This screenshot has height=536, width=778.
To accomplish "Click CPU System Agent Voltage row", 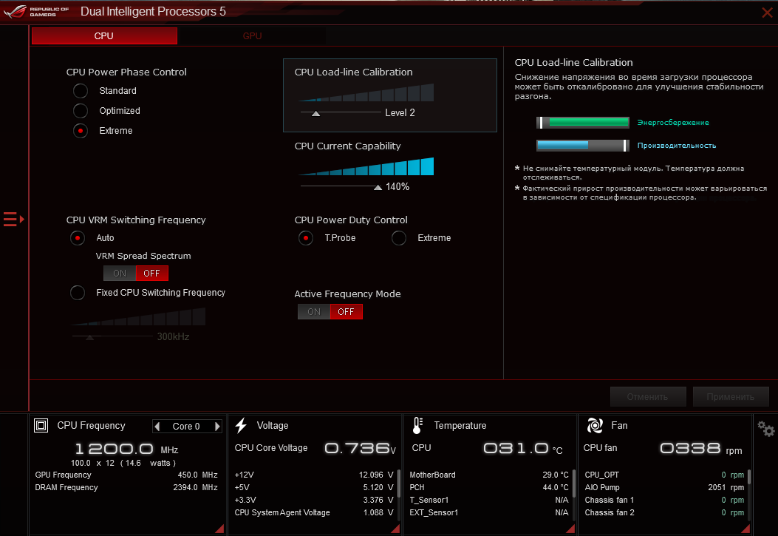I will click(314, 512).
